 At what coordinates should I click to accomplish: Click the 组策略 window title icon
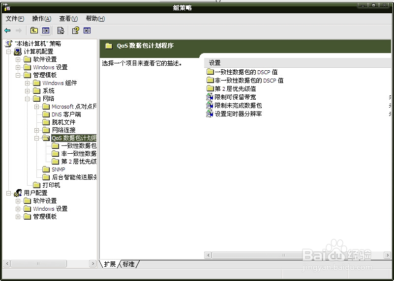pyautogui.click(x=7, y=8)
